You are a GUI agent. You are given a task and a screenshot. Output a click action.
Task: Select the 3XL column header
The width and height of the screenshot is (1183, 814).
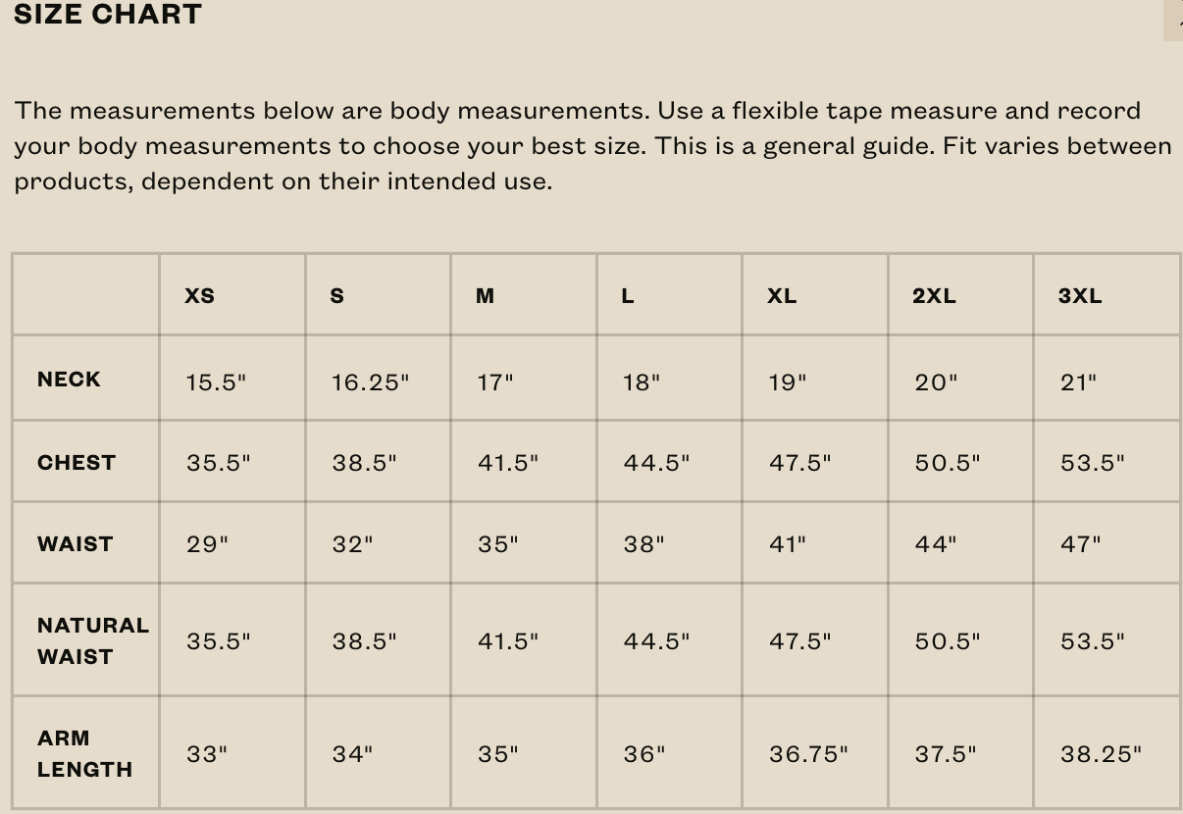pos(1080,296)
